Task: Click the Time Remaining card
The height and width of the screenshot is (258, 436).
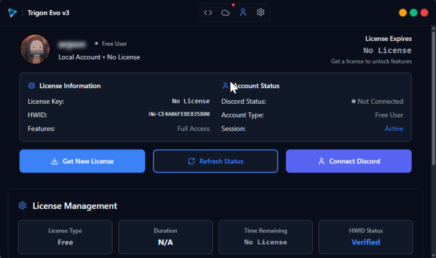Action: pos(265,236)
